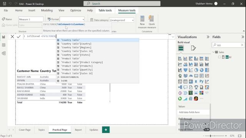Choose 'Product Table'[Quantity] suggestion
Image resolution: width=246 pixels, height=138 pixels.
[x=98, y=70]
